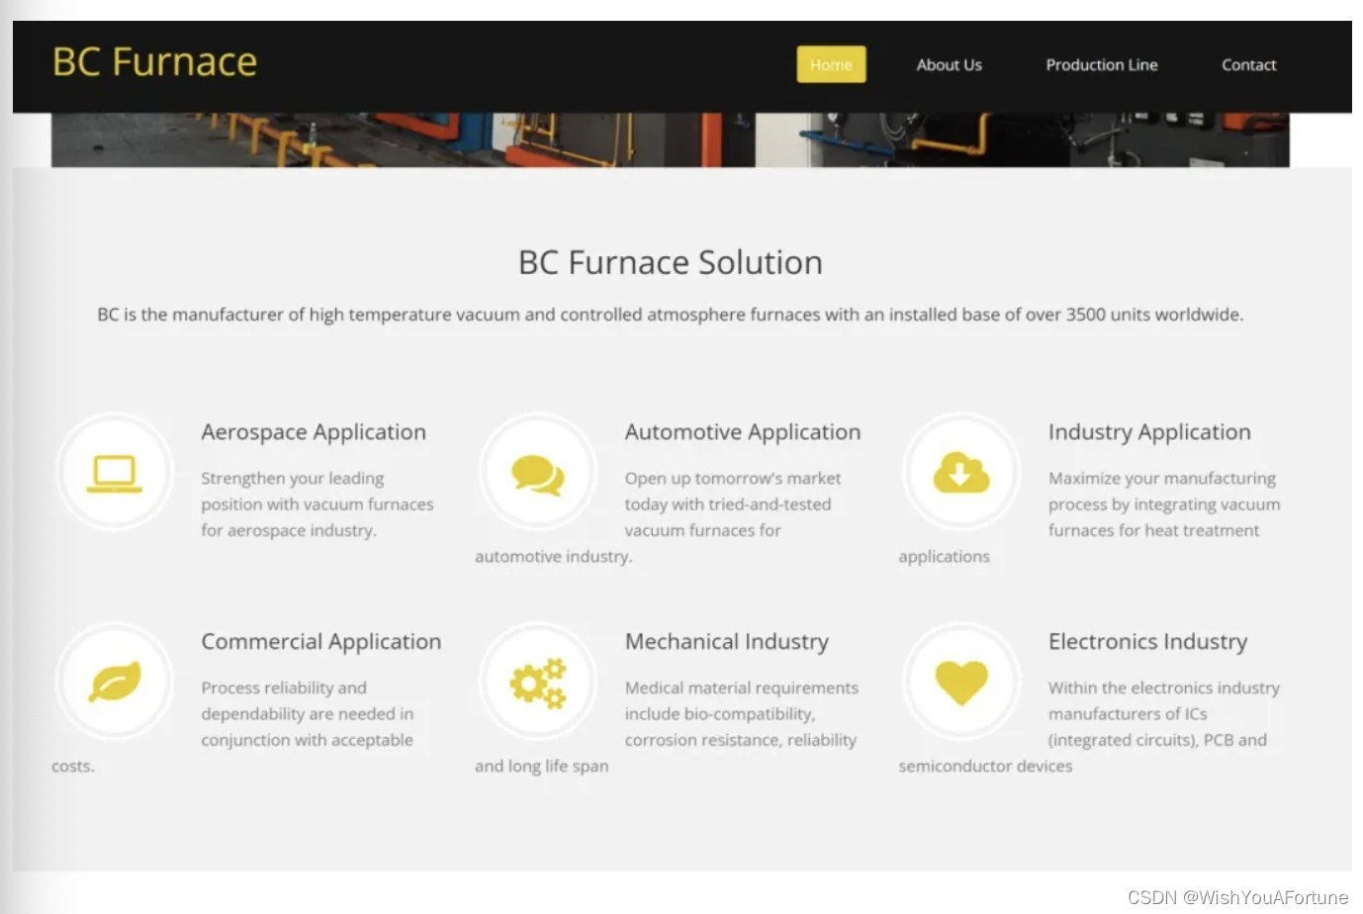
Task: Click the chat bubbles icon for Automotive Application
Action: (x=538, y=475)
